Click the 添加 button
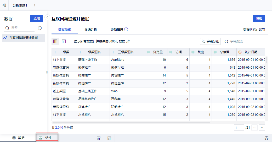 pos(37,19)
